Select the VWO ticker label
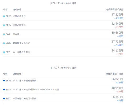 tap(8, 43)
